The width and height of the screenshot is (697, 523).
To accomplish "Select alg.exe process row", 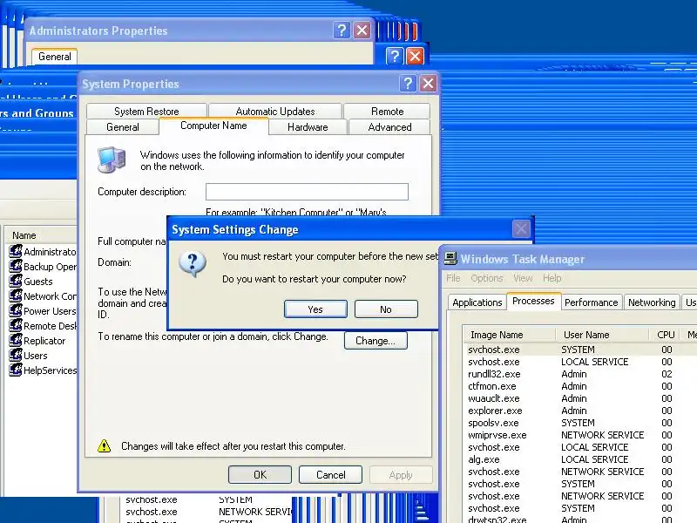I will pos(580,459).
